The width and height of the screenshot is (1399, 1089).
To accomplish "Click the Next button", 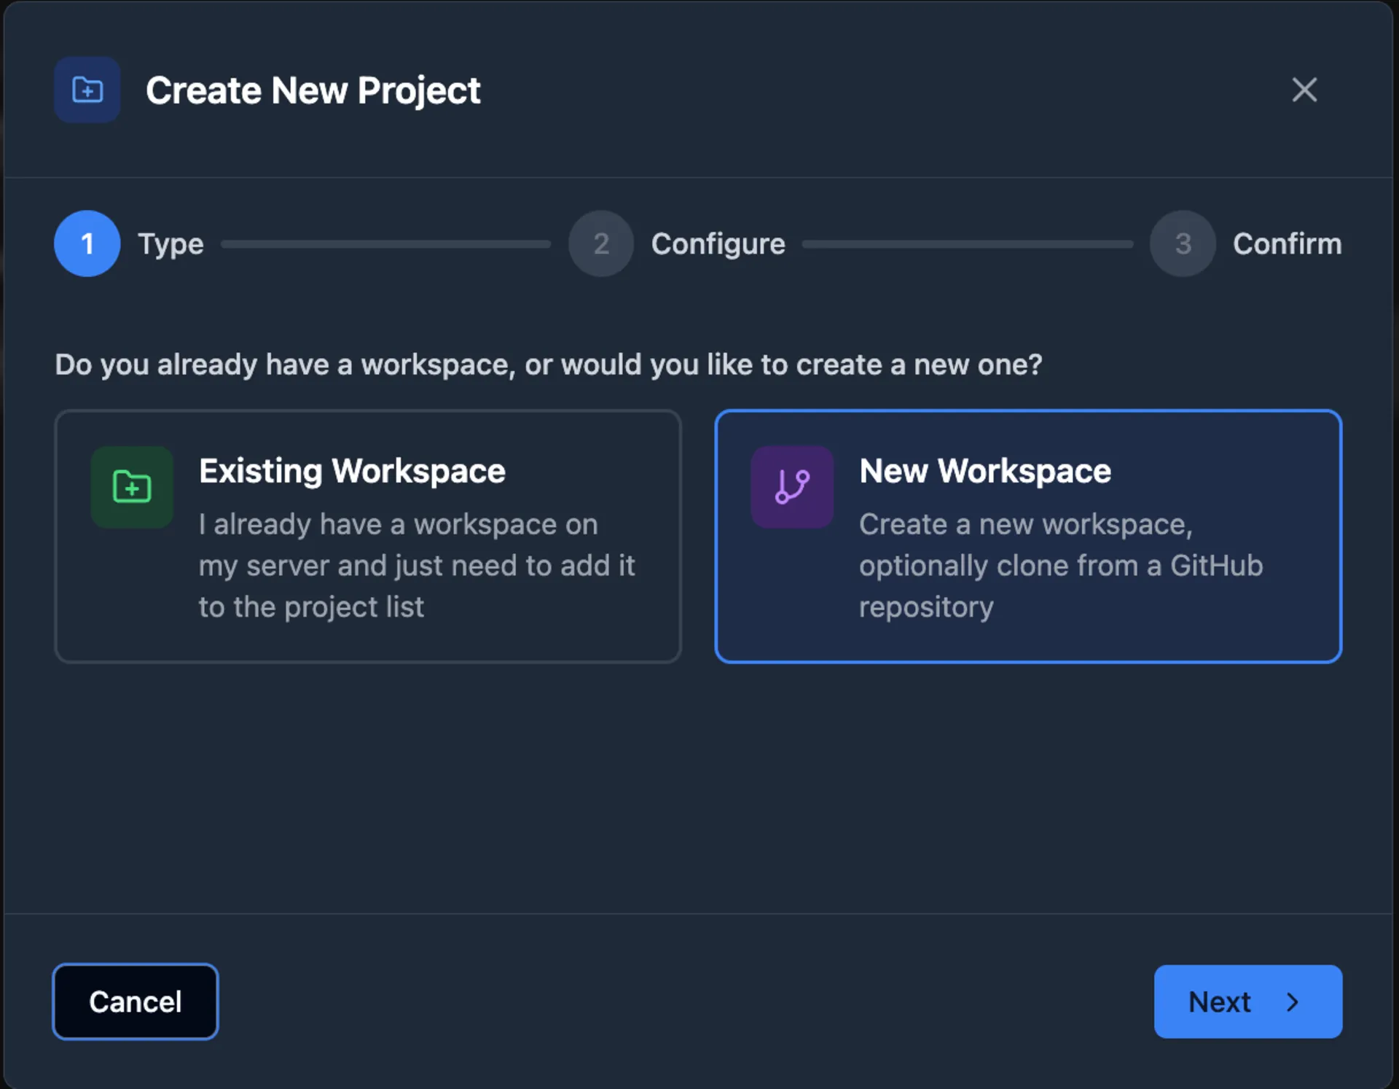I will coord(1247,1002).
